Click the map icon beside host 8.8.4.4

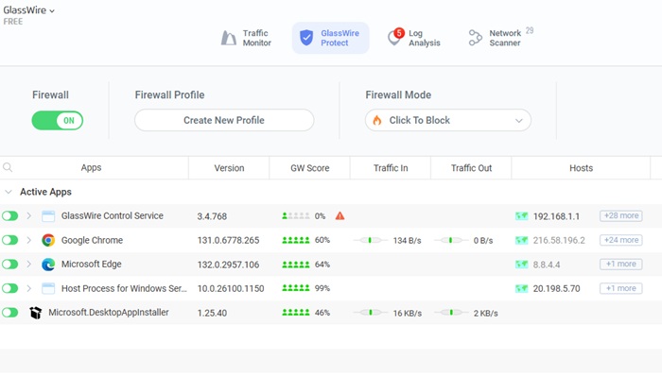click(522, 265)
